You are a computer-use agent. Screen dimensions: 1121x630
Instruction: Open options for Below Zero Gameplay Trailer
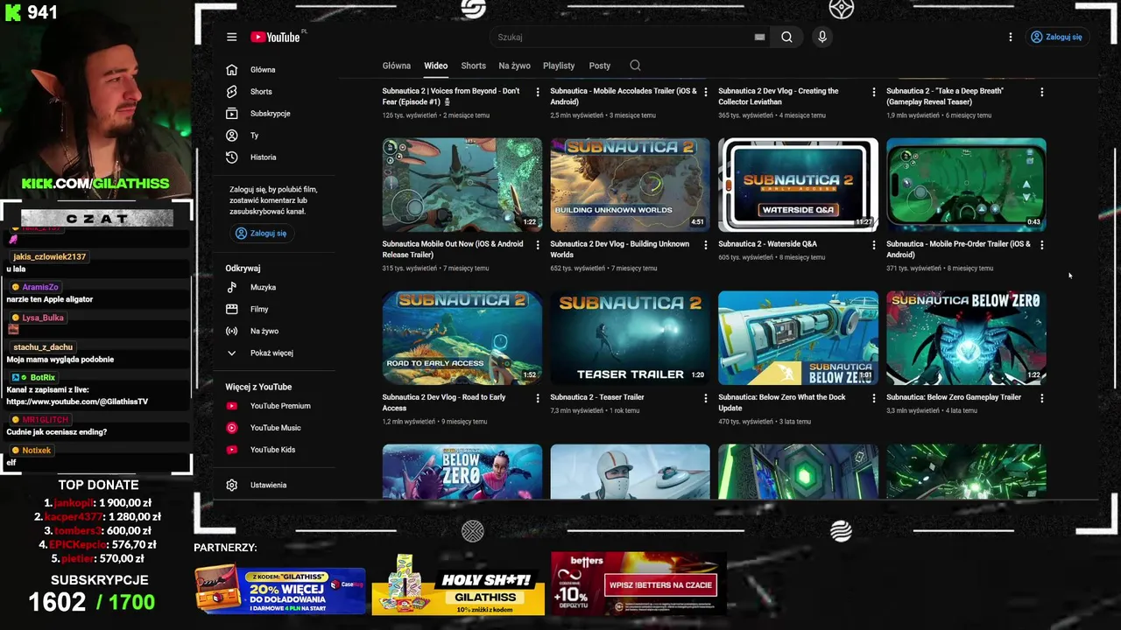point(1041,398)
